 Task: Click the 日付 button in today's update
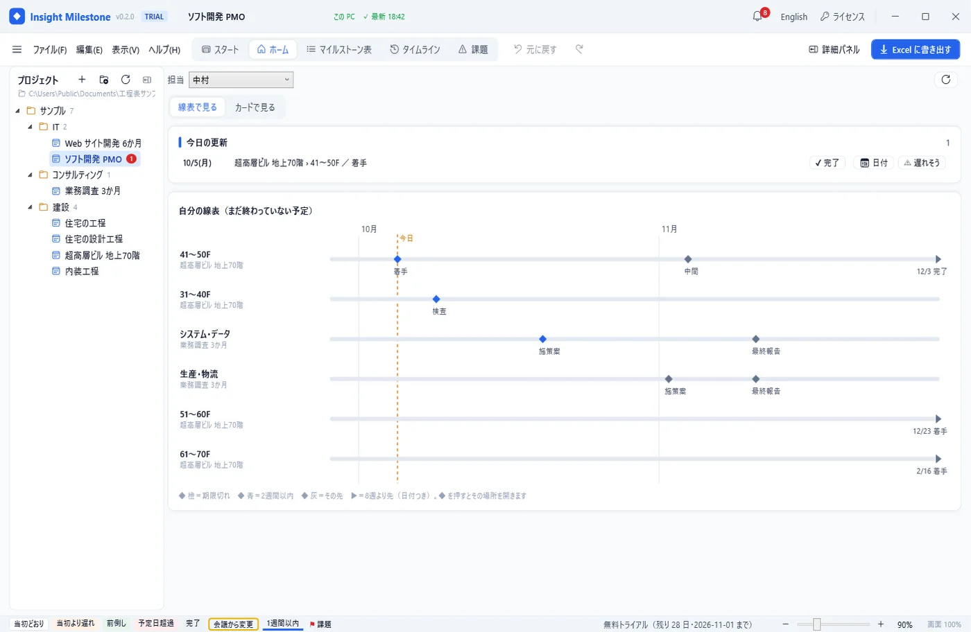tap(874, 163)
